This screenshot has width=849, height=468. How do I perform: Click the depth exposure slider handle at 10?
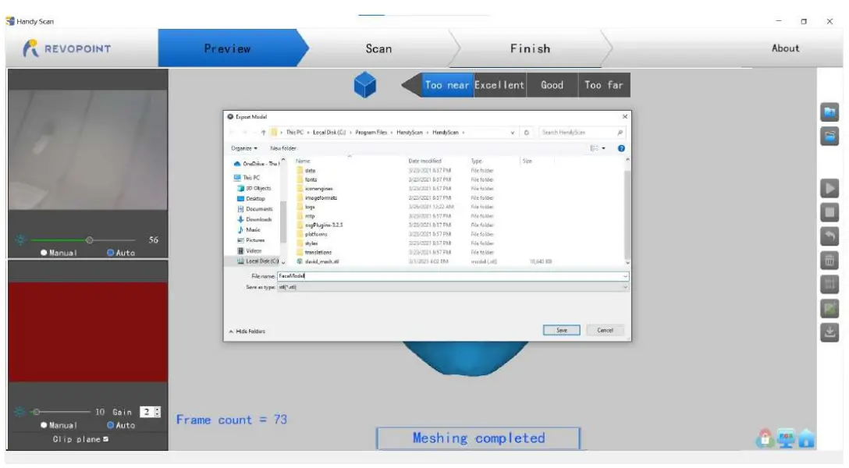(36, 412)
